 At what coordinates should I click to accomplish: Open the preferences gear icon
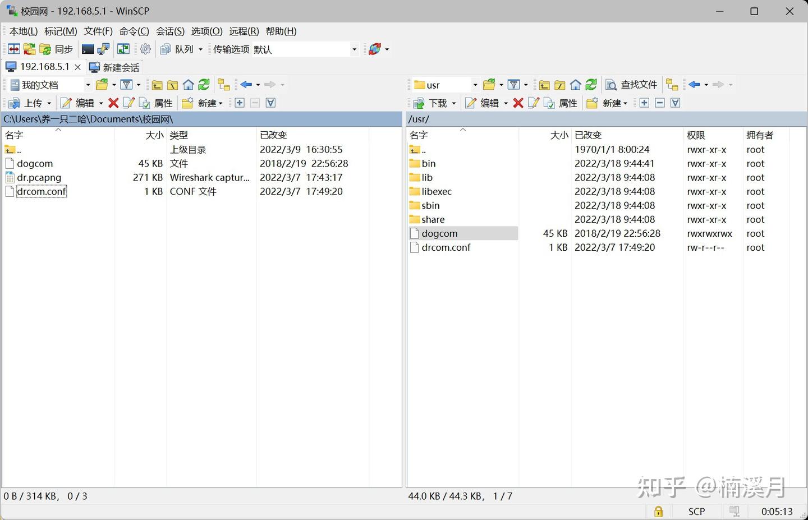(x=145, y=49)
